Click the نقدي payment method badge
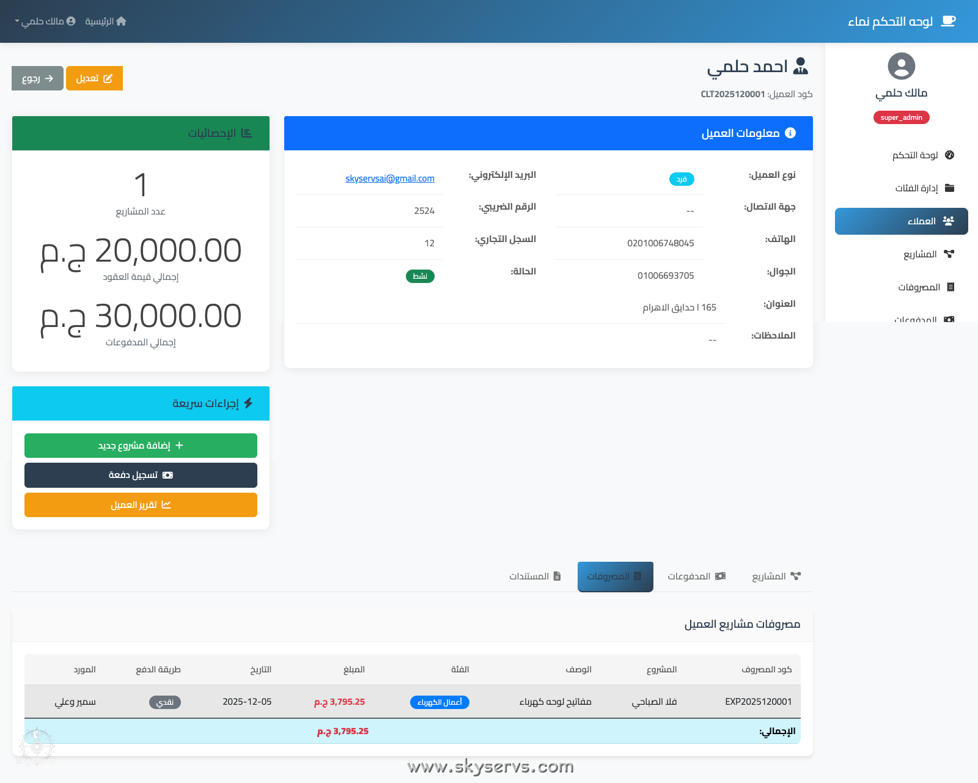 [x=164, y=702]
